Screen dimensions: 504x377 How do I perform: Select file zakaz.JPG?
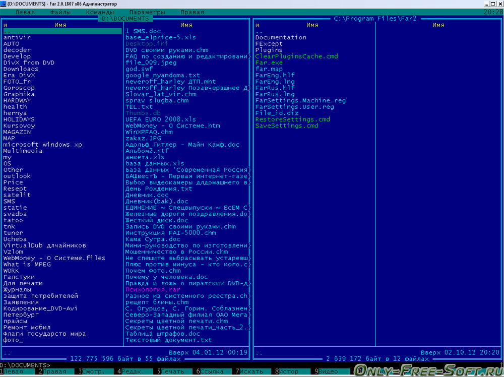click(143, 138)
